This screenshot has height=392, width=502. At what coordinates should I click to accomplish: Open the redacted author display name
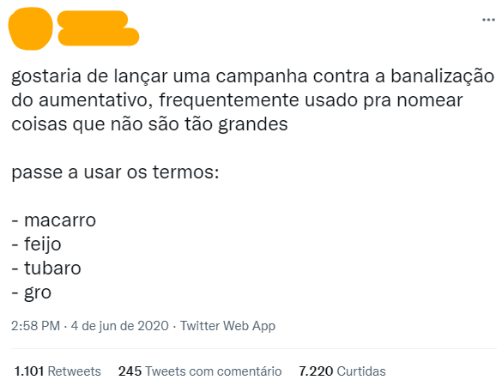93,20
